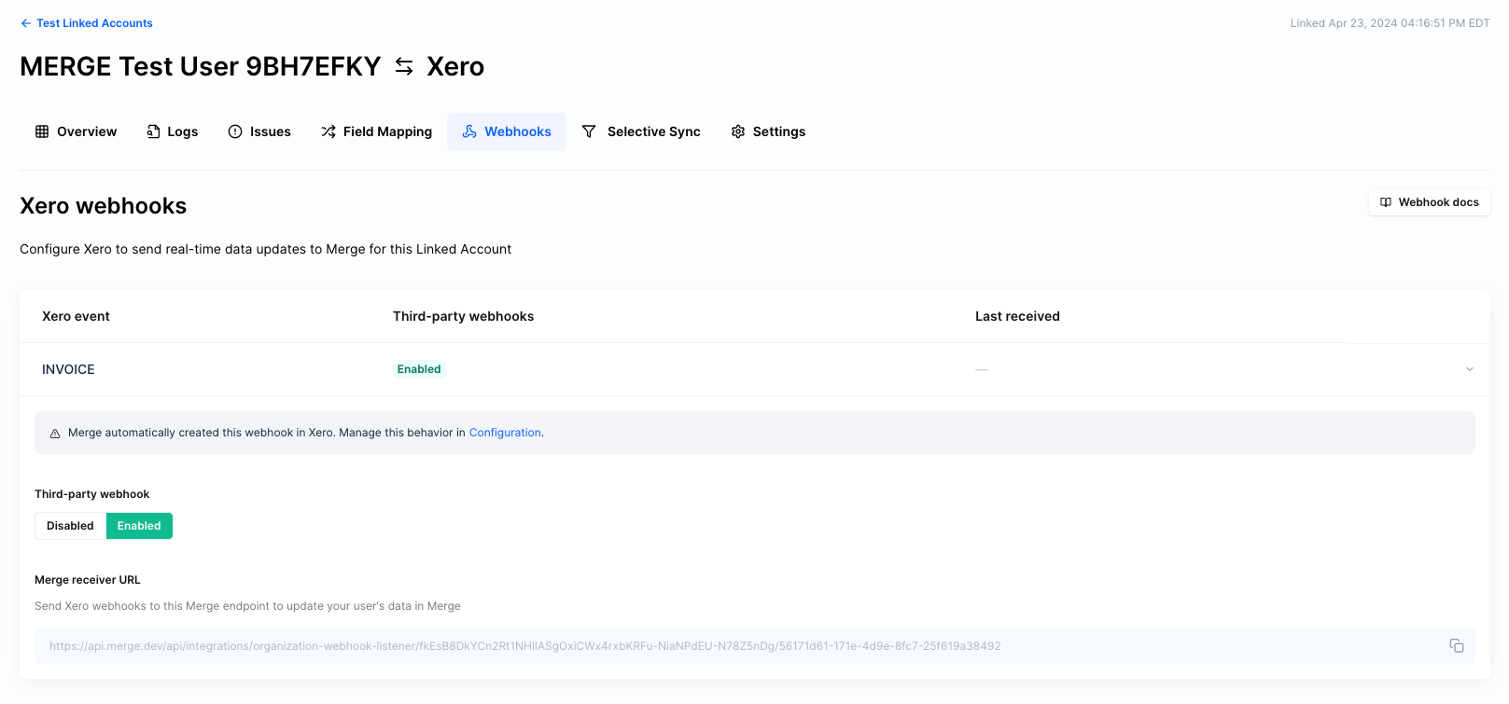1509x704 pixels.
Task: Click the Field Mapping shuffle icon
Action: pyautogui.click(x=328, y=131)
